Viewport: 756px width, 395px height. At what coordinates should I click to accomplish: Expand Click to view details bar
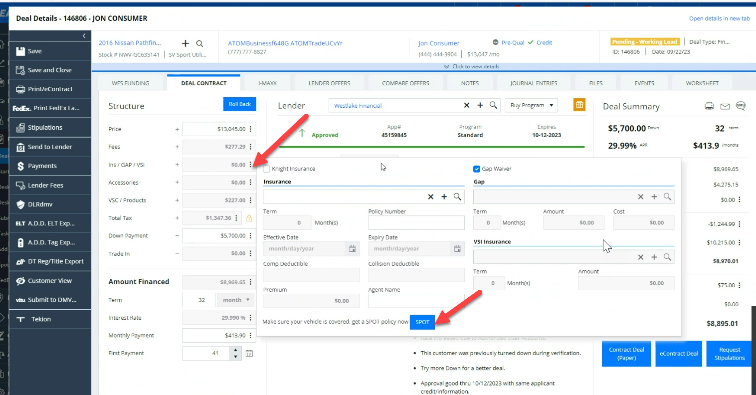pyautogui.click(x=471, y=66)
